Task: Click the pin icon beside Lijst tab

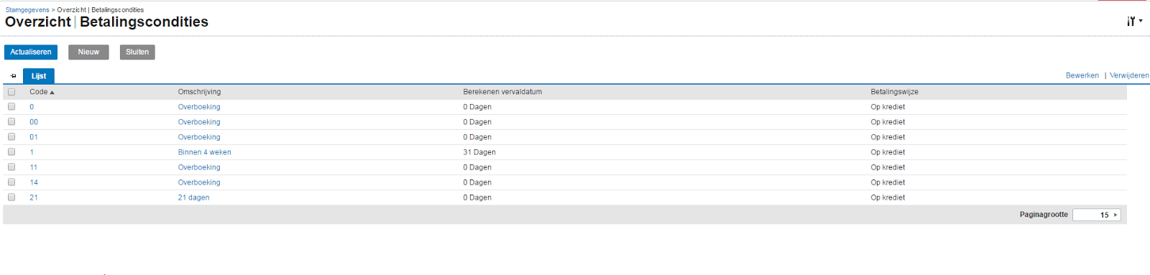Action: [13, 76]
